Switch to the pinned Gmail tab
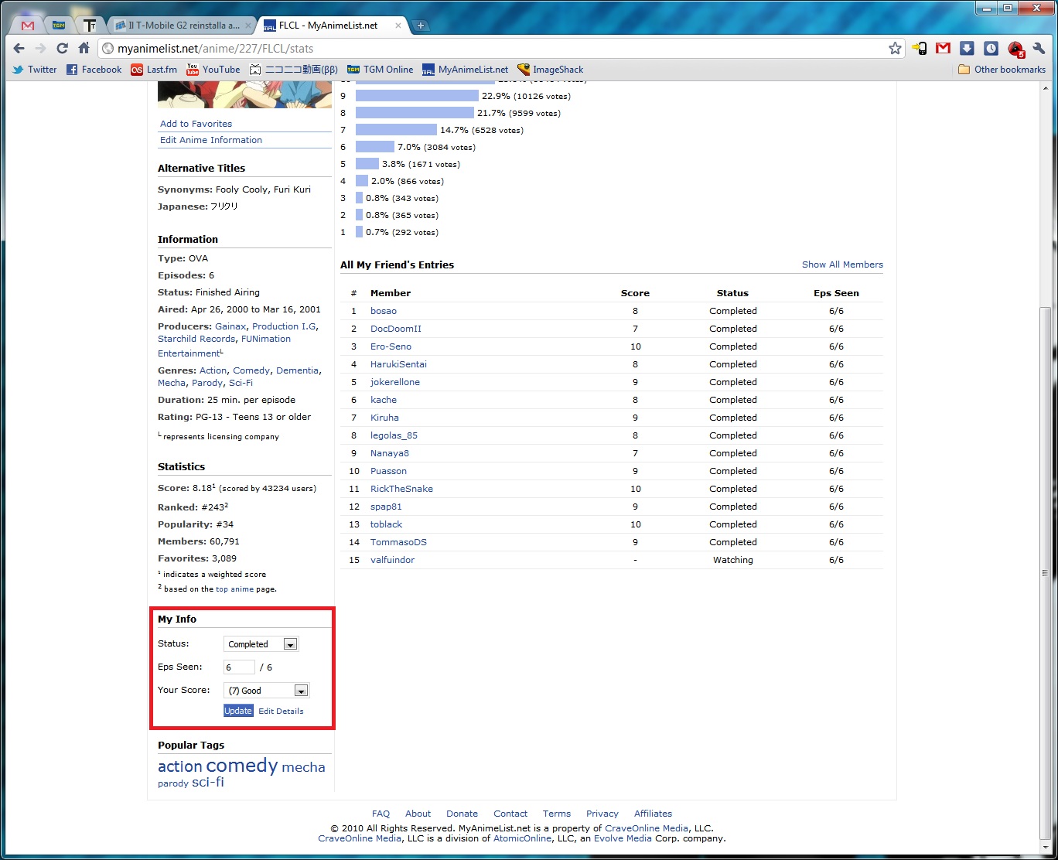This screenshot has width=1058, height=860. 28,26
